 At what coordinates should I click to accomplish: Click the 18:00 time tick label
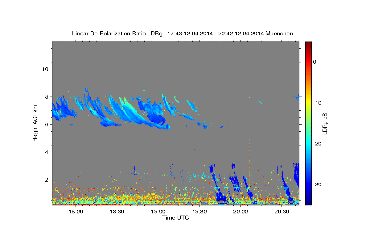[x=76, y=212]
